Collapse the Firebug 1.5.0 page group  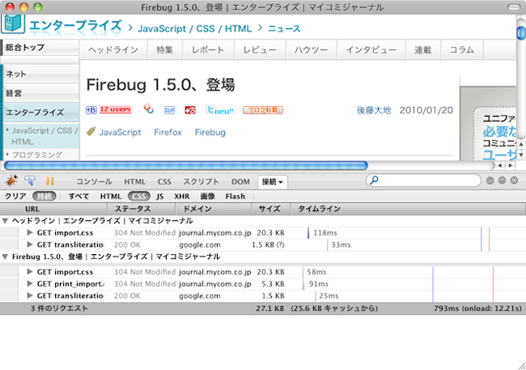point(5,257)
